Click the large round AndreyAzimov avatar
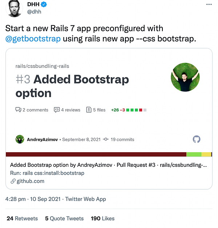This screenshot has height=228, width=218. pyautogui.click(x=185, y=77)
